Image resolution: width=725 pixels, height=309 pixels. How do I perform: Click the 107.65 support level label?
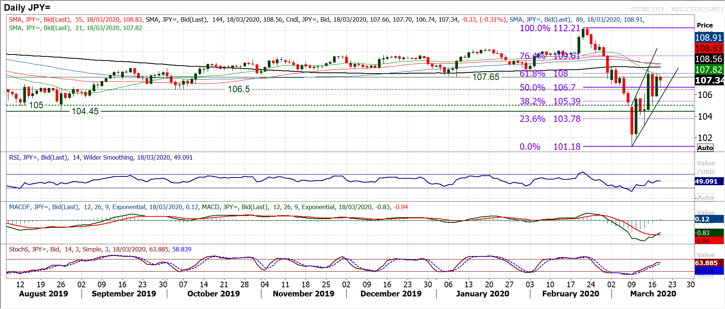point(486,77)
